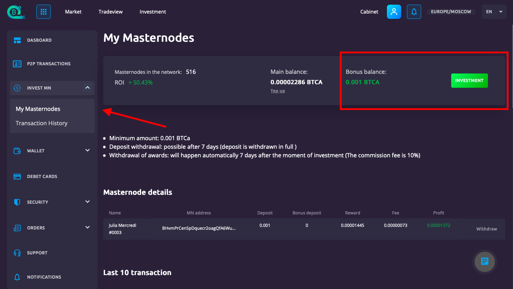Click the site logo icon

(x=16, y=12)
